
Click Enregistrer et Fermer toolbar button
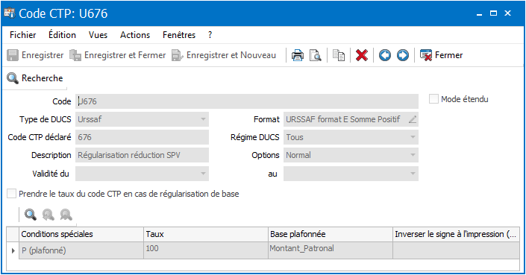click(118, 55)
